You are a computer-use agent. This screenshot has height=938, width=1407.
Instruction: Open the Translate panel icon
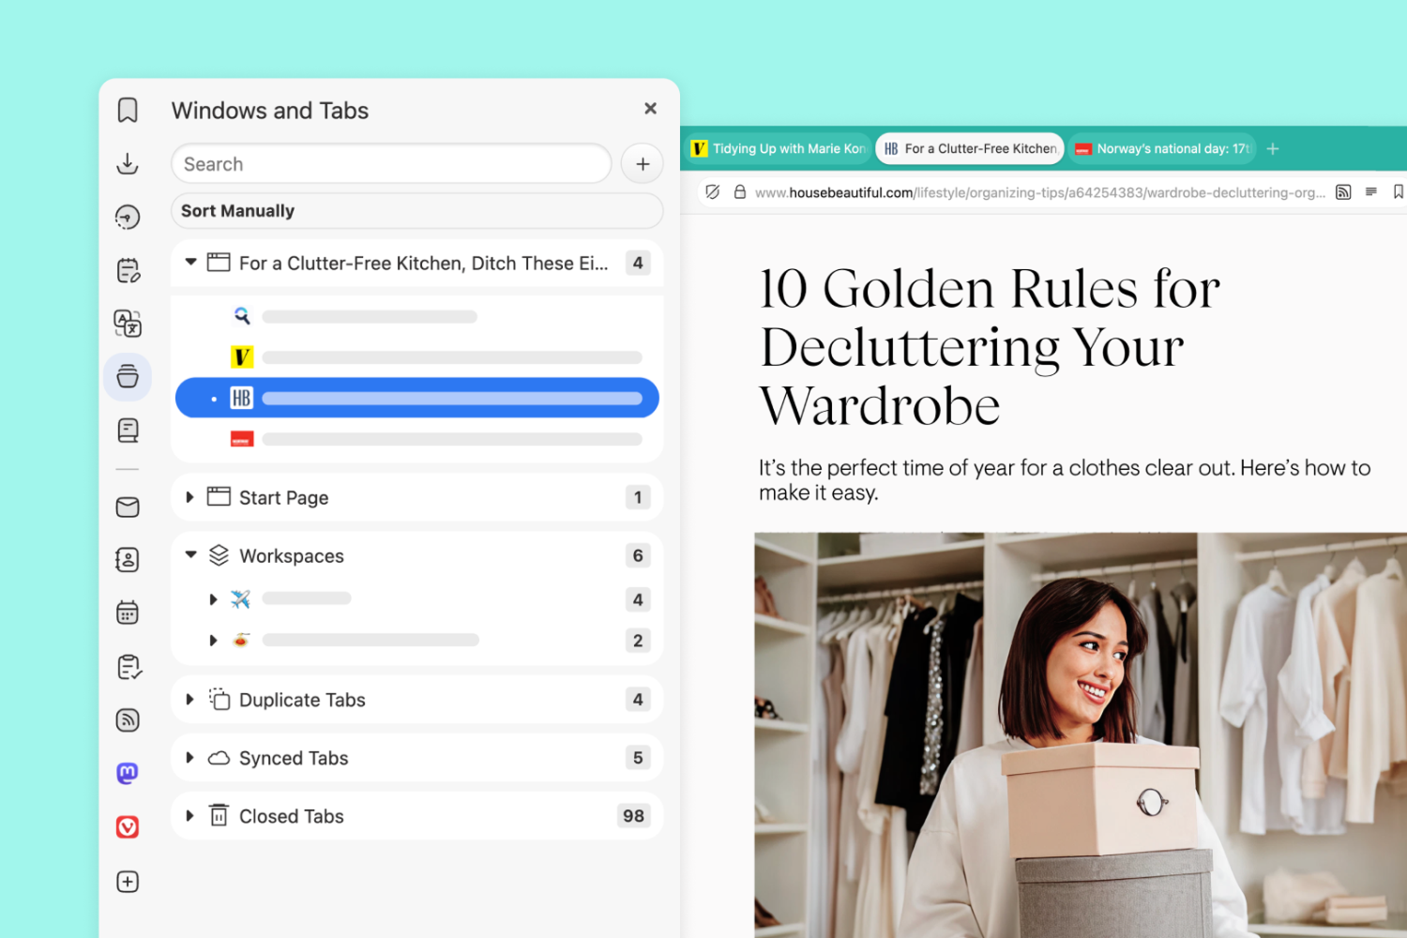pyautogui.click(x=128, y=324)
